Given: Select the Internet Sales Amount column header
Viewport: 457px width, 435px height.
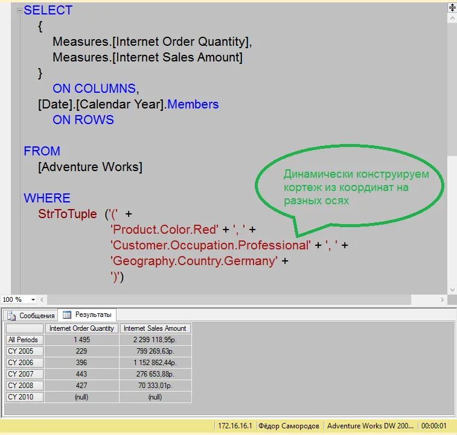Looking at the screenshot, I should [155, 328].
